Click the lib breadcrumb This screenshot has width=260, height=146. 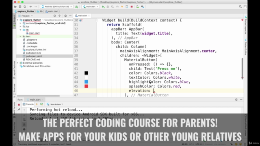41,11
